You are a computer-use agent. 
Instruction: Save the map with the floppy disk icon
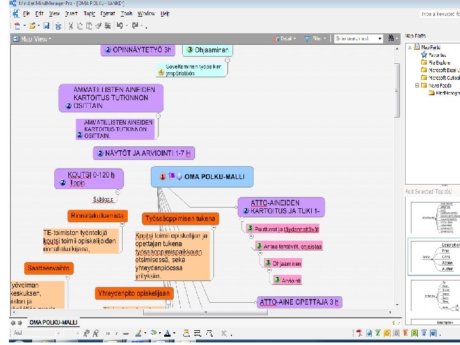pos(46,26)
